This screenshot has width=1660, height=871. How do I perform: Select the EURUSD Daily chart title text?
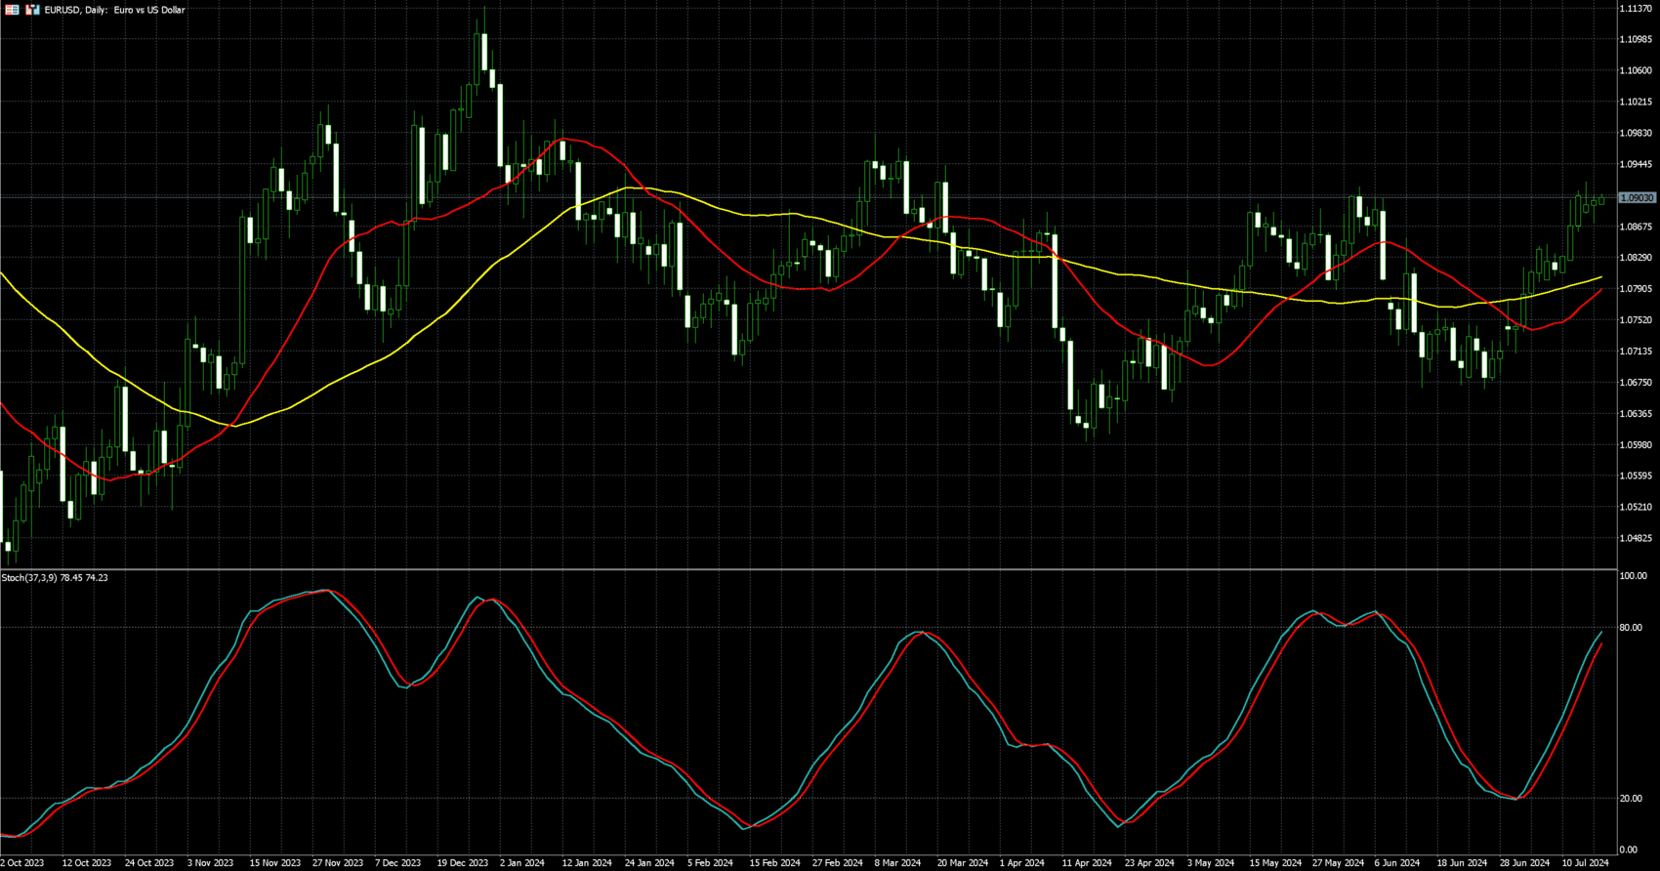(x=114, y=10)
